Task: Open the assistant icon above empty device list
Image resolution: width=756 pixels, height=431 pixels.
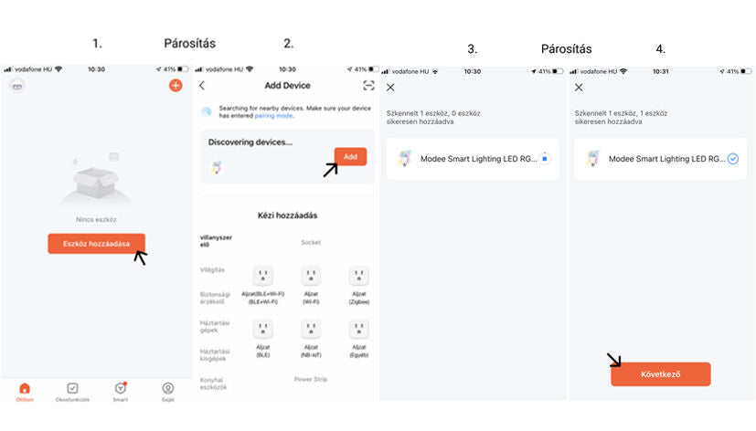Action: point(17,85)
